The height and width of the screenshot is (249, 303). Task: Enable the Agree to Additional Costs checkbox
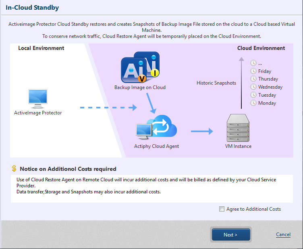(x=222, y=209)
